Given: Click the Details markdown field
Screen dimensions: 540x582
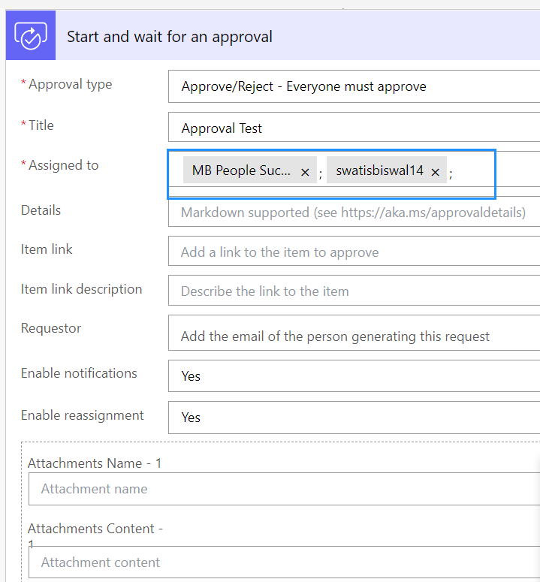Looking at the screenshot, I should 354,213.
